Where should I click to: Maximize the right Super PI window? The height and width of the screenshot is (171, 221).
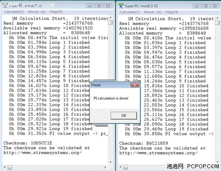(206, 6)
